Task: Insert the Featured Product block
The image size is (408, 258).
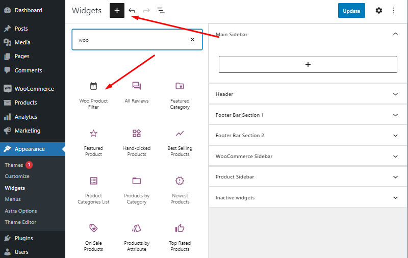Action: coord(94,143)
